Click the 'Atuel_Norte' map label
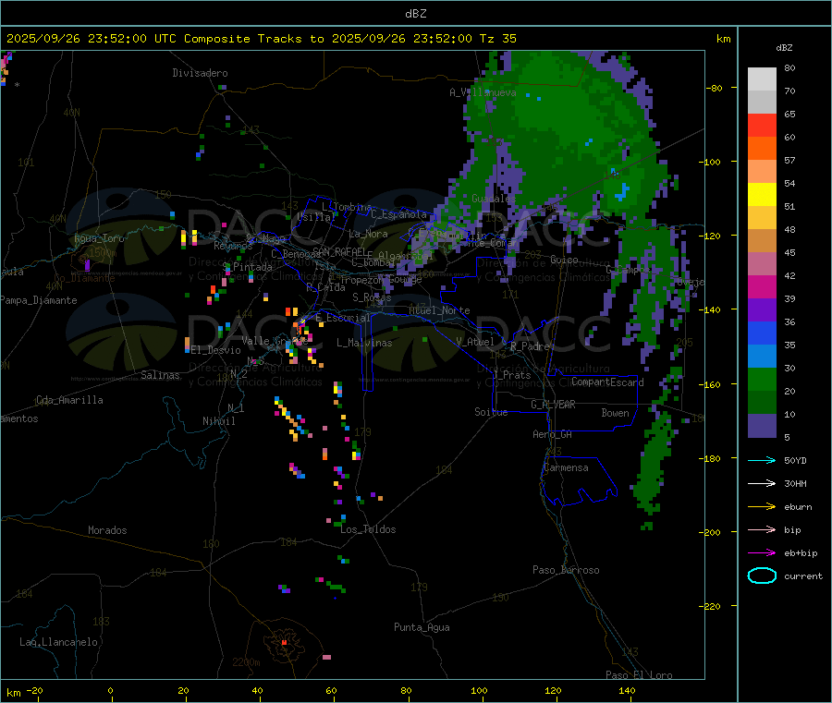This screenshot has height=703, width=832. coord(439,310)
